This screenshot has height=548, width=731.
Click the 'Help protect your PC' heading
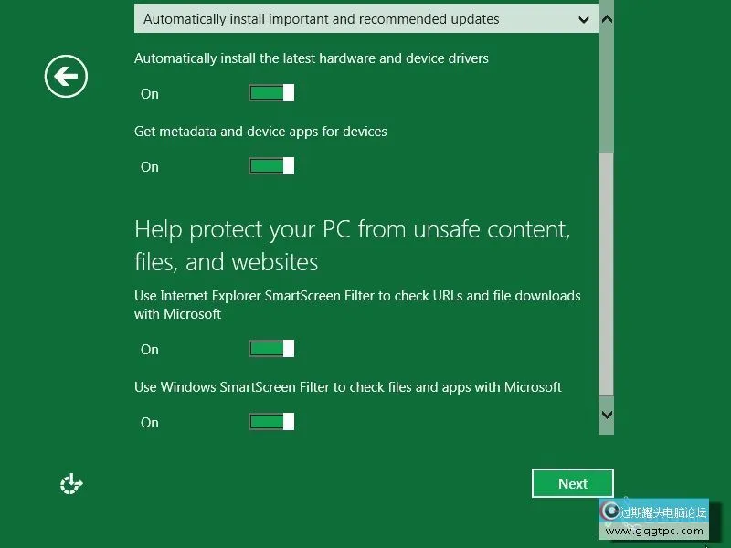[x=352, y=245]
